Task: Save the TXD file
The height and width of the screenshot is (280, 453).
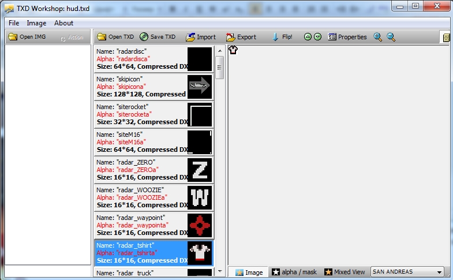Action: pos(158,37)
